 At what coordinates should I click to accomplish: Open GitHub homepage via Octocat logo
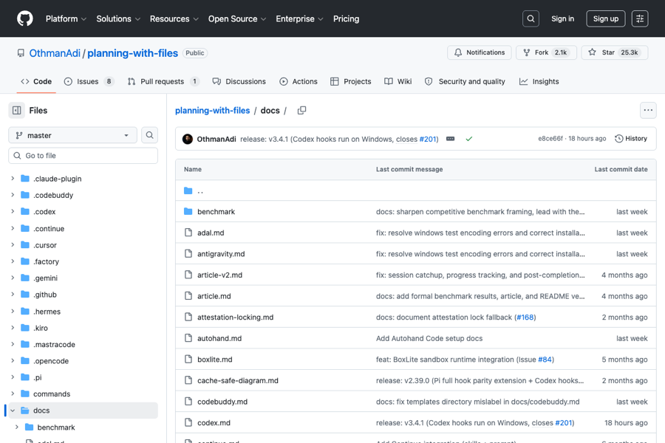point(25,18)
